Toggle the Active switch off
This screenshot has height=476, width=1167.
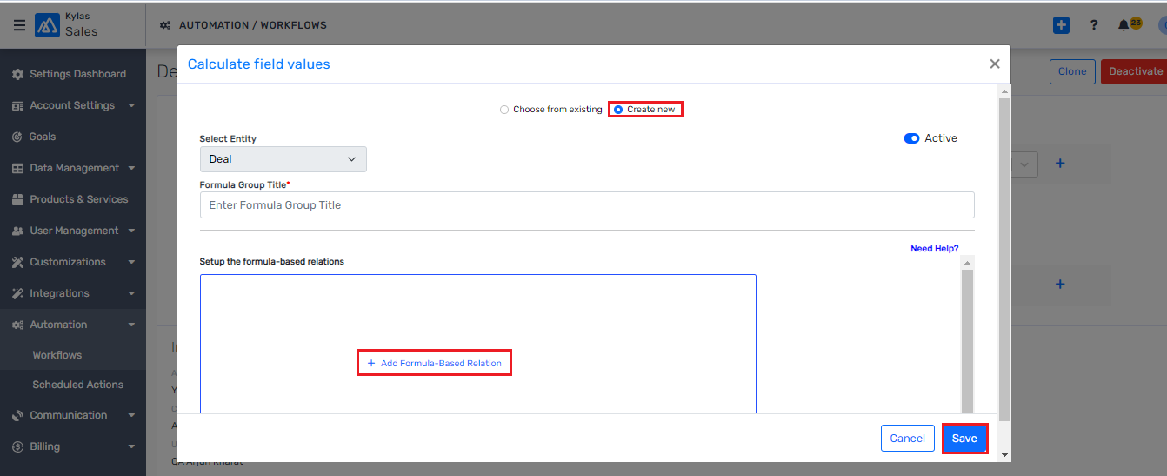(911, 138)
